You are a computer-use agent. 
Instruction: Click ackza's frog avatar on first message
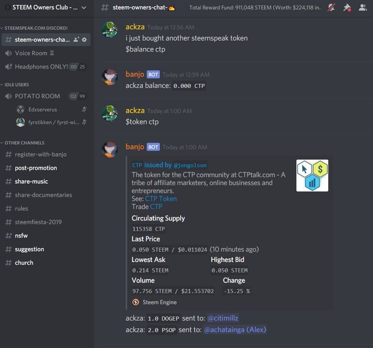[110, 30]
